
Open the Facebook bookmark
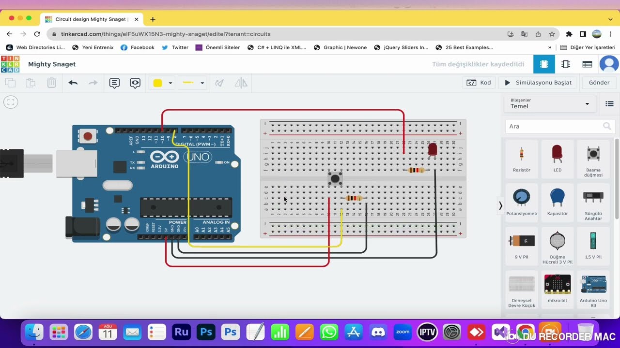138,47
